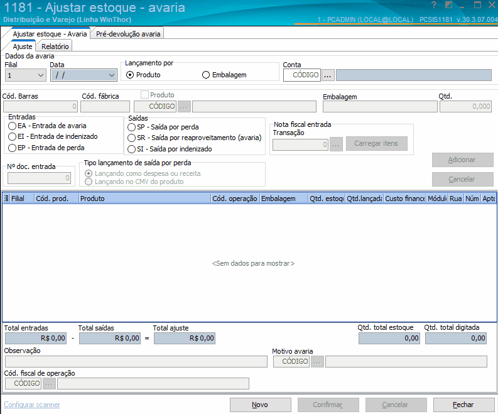Sort by Núm column header
Image resolution: width=498 pixels, height=414 pixels.
click(x=472, y=199)
